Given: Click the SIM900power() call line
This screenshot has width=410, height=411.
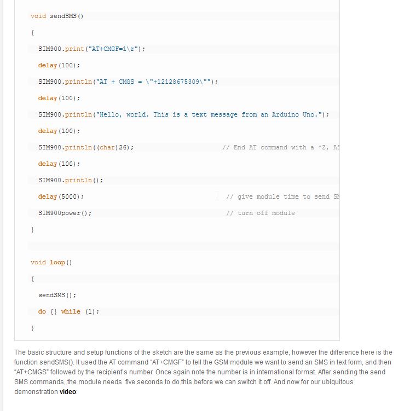Looking at the screenshot, I should click(x=65, y=213).
